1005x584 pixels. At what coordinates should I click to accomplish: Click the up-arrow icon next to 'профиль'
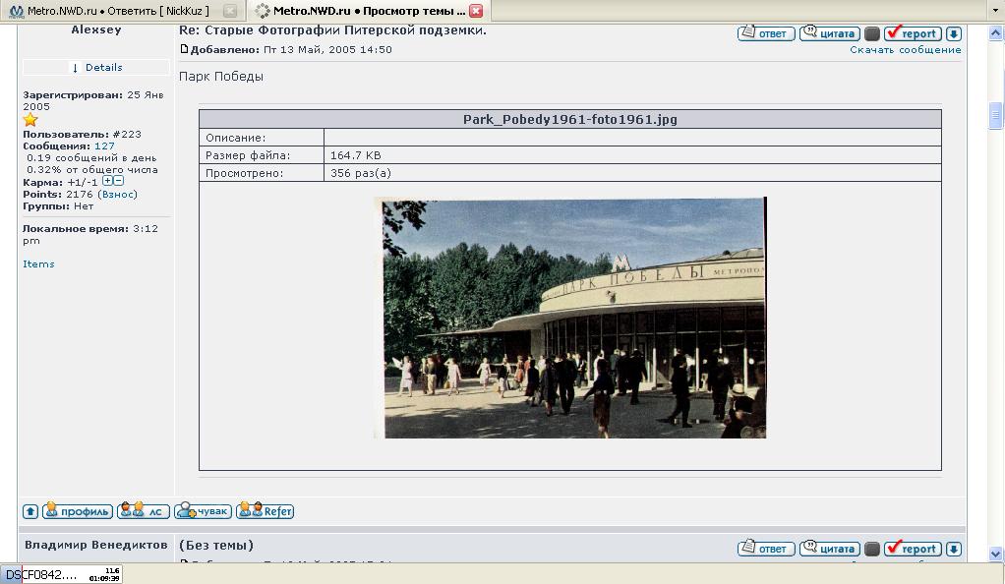click(30, 511)
